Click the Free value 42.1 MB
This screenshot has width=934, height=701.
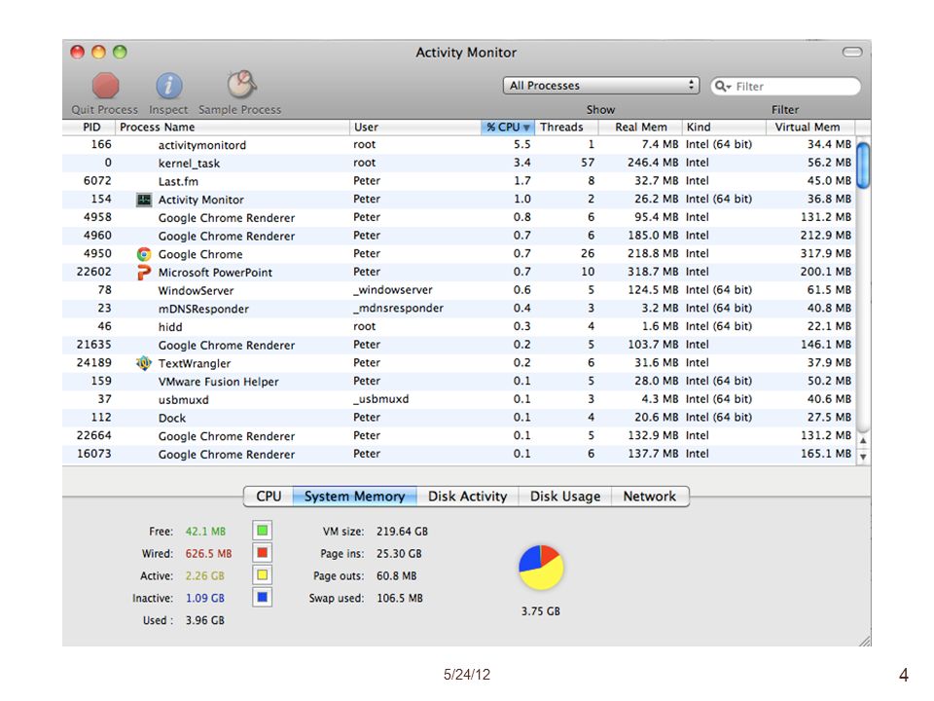pyautogui.click(x=205, y=532)
